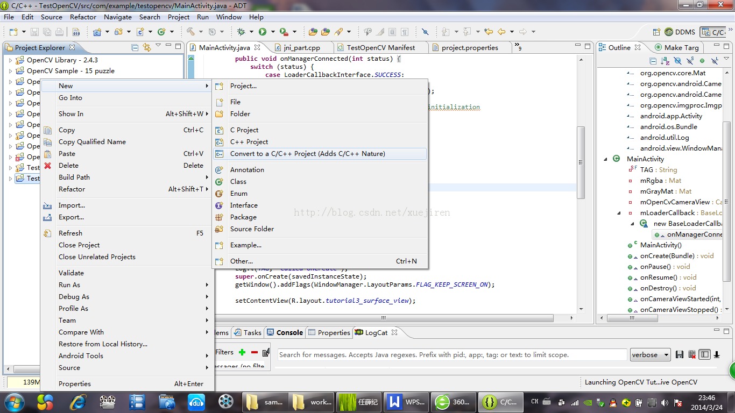Click the green plus add LogCat filter icon
The image size is (735, 413).
[x=242, y=352]
